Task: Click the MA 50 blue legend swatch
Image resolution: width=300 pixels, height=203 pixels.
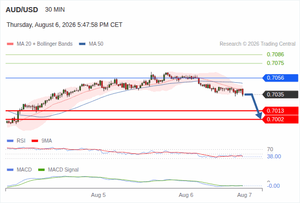Action: pos(82,44)
